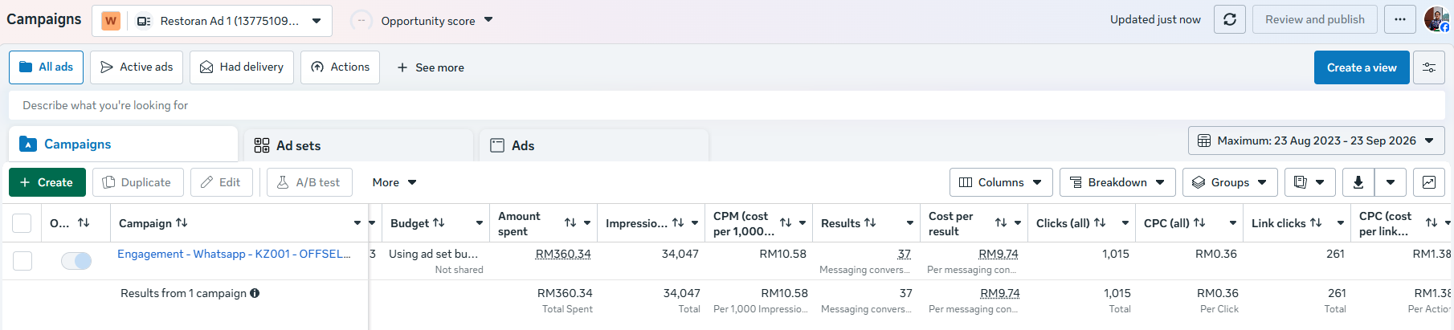Click the green Create button
1454x330 pixels.
point(47,182)
